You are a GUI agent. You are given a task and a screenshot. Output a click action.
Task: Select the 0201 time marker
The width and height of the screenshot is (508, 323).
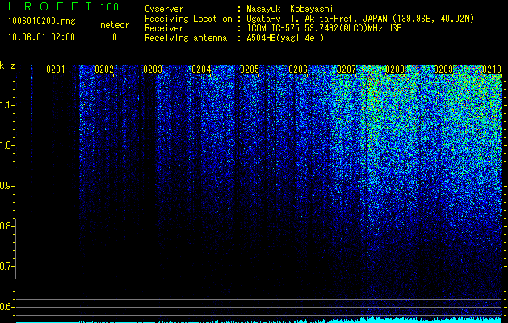point(56,69)
